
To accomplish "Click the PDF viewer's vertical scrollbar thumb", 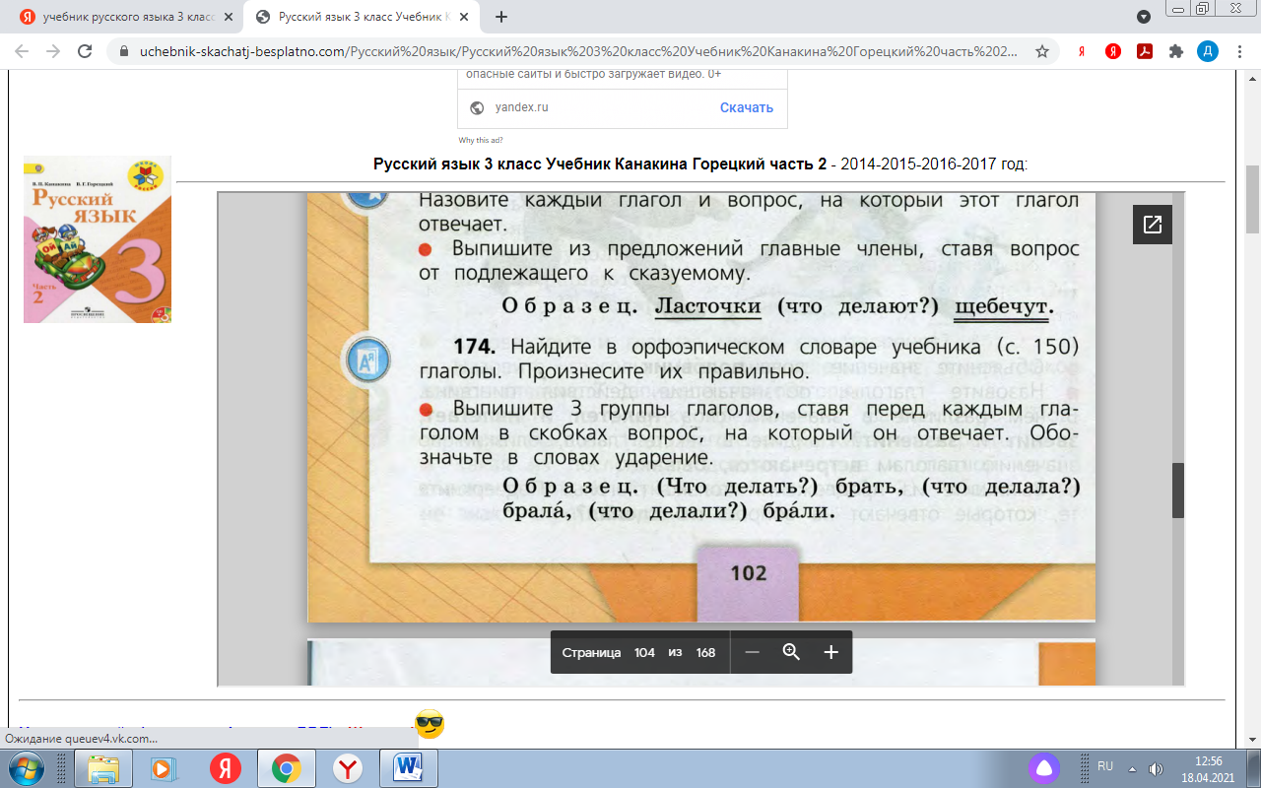I will tap(1177, 490).
